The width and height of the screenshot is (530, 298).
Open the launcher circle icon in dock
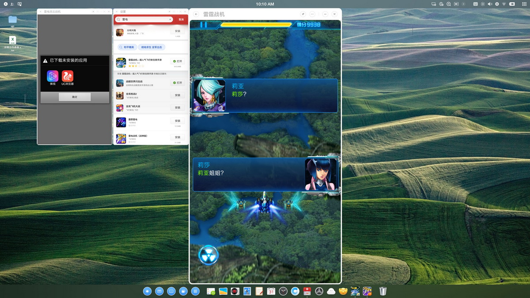pyautogui.click(x=148, y=291)
